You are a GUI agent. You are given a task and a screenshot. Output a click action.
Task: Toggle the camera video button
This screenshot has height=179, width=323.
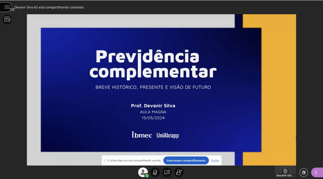pos(167,172)
